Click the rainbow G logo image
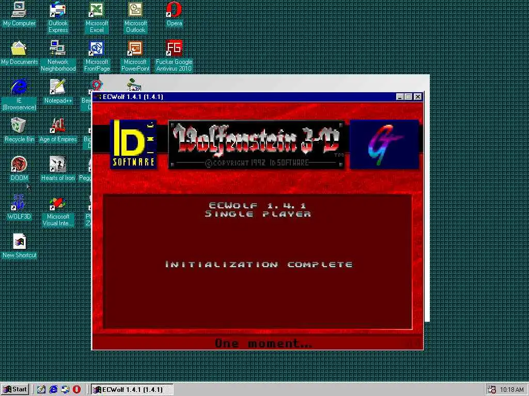Image resolution: width=529 pixels, height=396 pixels. tap(384, 144)
